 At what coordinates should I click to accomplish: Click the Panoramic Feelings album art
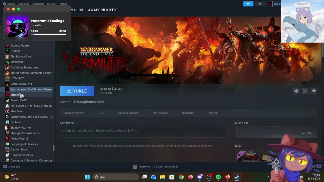tap(18, 27)
